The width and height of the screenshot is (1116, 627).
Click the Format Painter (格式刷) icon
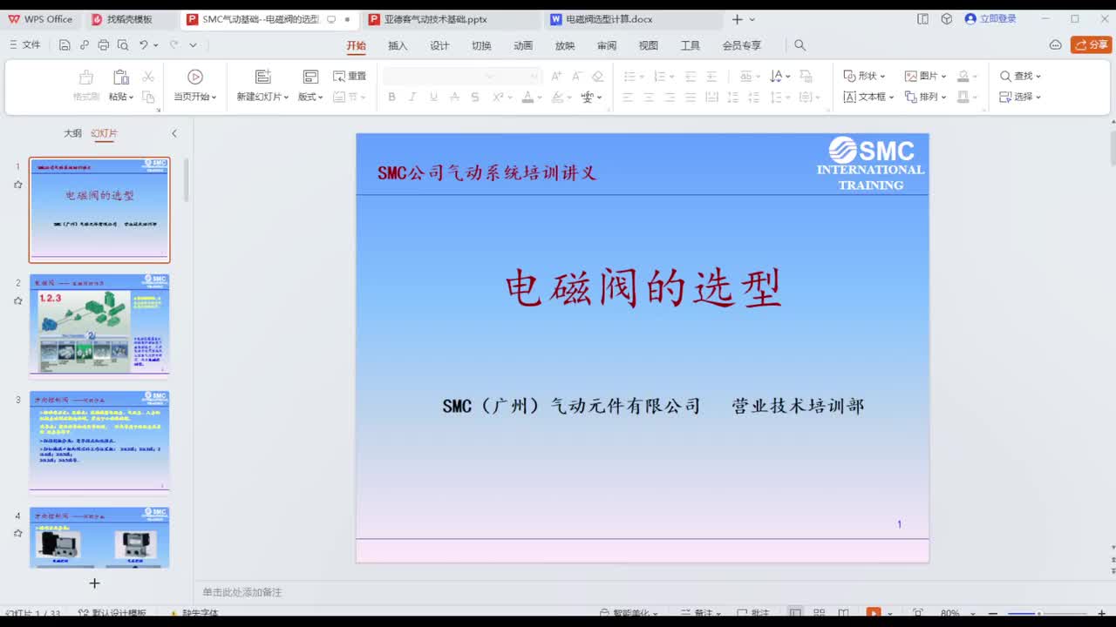click(85, 77)
